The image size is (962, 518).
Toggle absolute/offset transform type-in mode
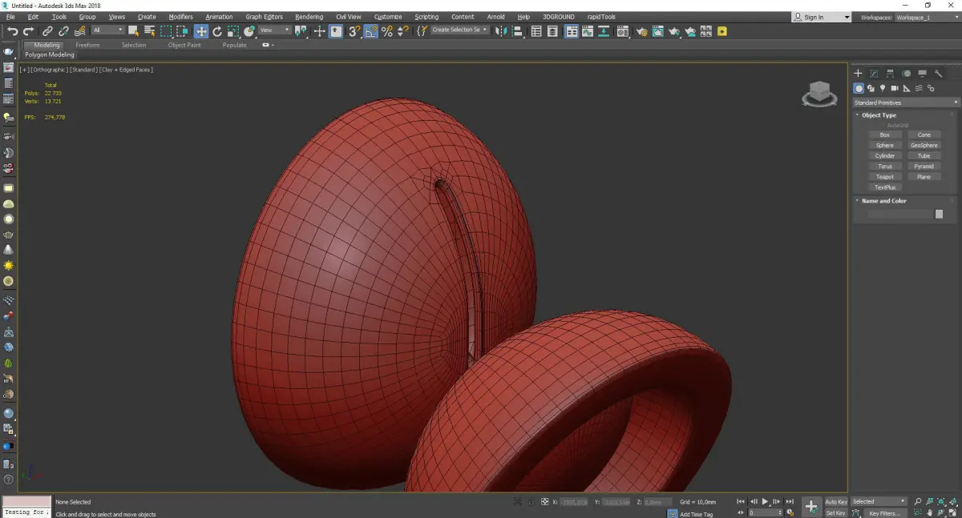(545, 502)
